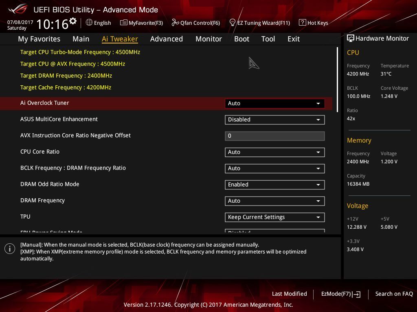
Task: Click Search on FAQ
Action: click(394, 294)
